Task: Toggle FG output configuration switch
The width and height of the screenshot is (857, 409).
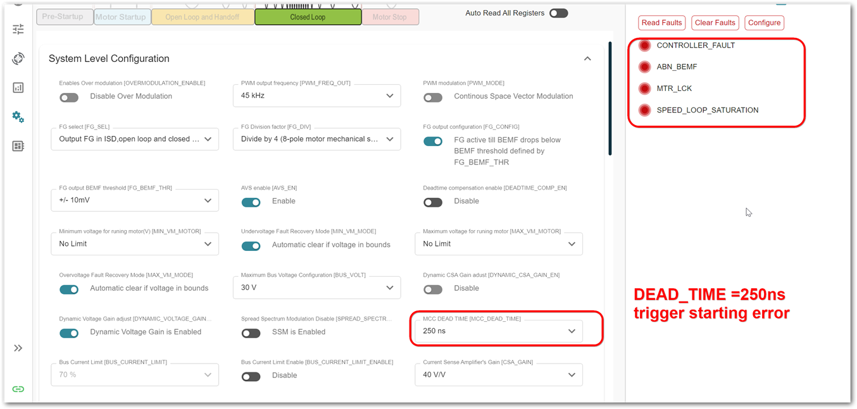Action: point(433,141)
